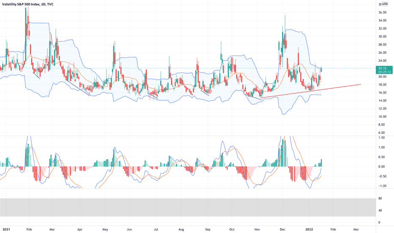Click the Volatility S&P 500 Index title

[x=28, y=4]
